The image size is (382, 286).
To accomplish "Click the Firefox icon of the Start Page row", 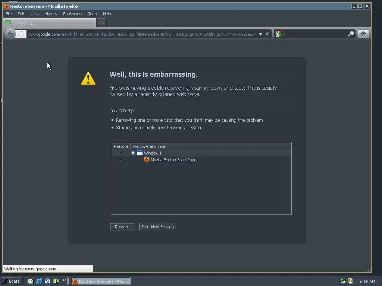I will pos(146,159).
